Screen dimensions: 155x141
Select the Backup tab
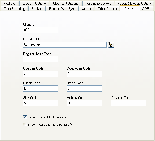(x=37, y=9)
